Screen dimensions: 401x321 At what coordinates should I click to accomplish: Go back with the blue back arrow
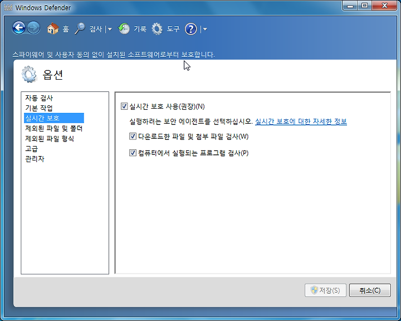pyautogui.click(x=19, y=28)
